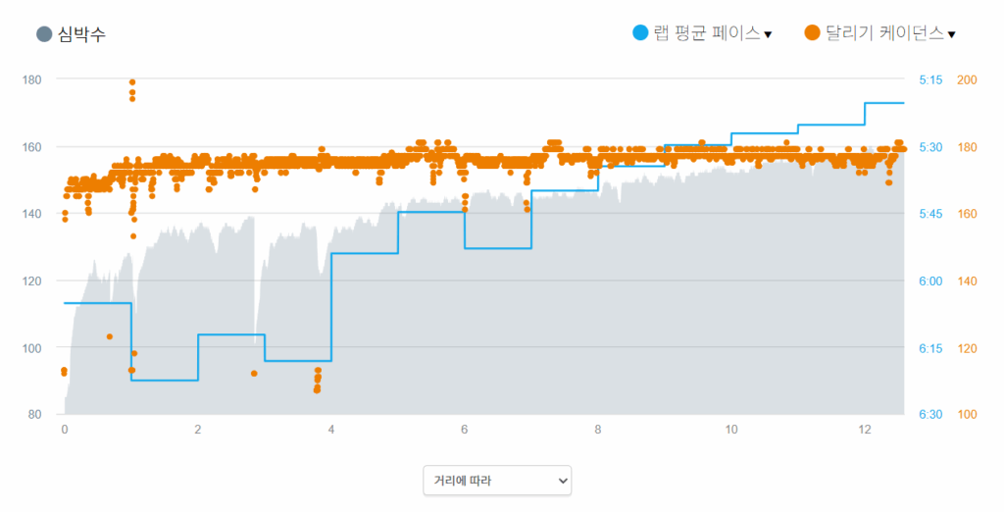The width and height of the screenshot is (1004, 512).
Task: Click the orange 200 cadence axis label
Action: tap(966, 80)
